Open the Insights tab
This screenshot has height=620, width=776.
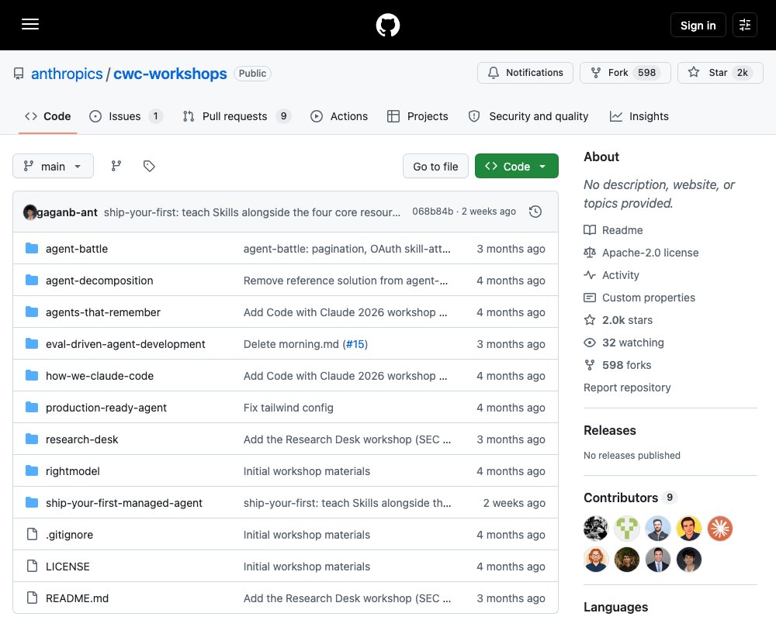point(639,116)
